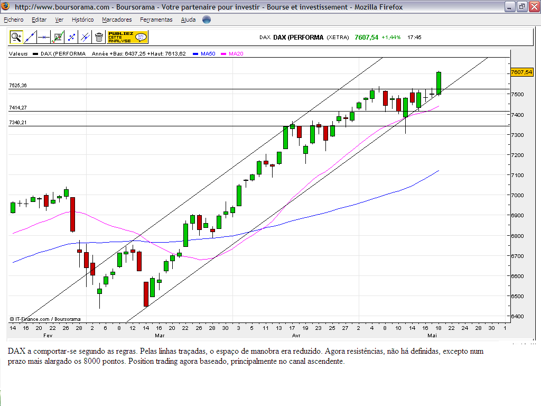This screenshot has width=541, height=406.
Task: Select the trend line drawing tool
Action: [30, 37]
